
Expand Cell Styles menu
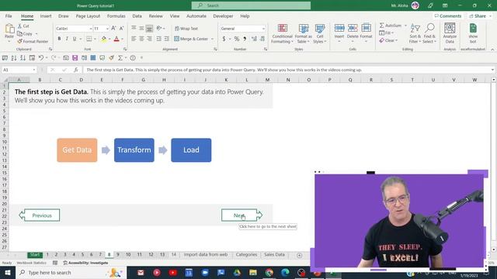click(x=319, y=33)
